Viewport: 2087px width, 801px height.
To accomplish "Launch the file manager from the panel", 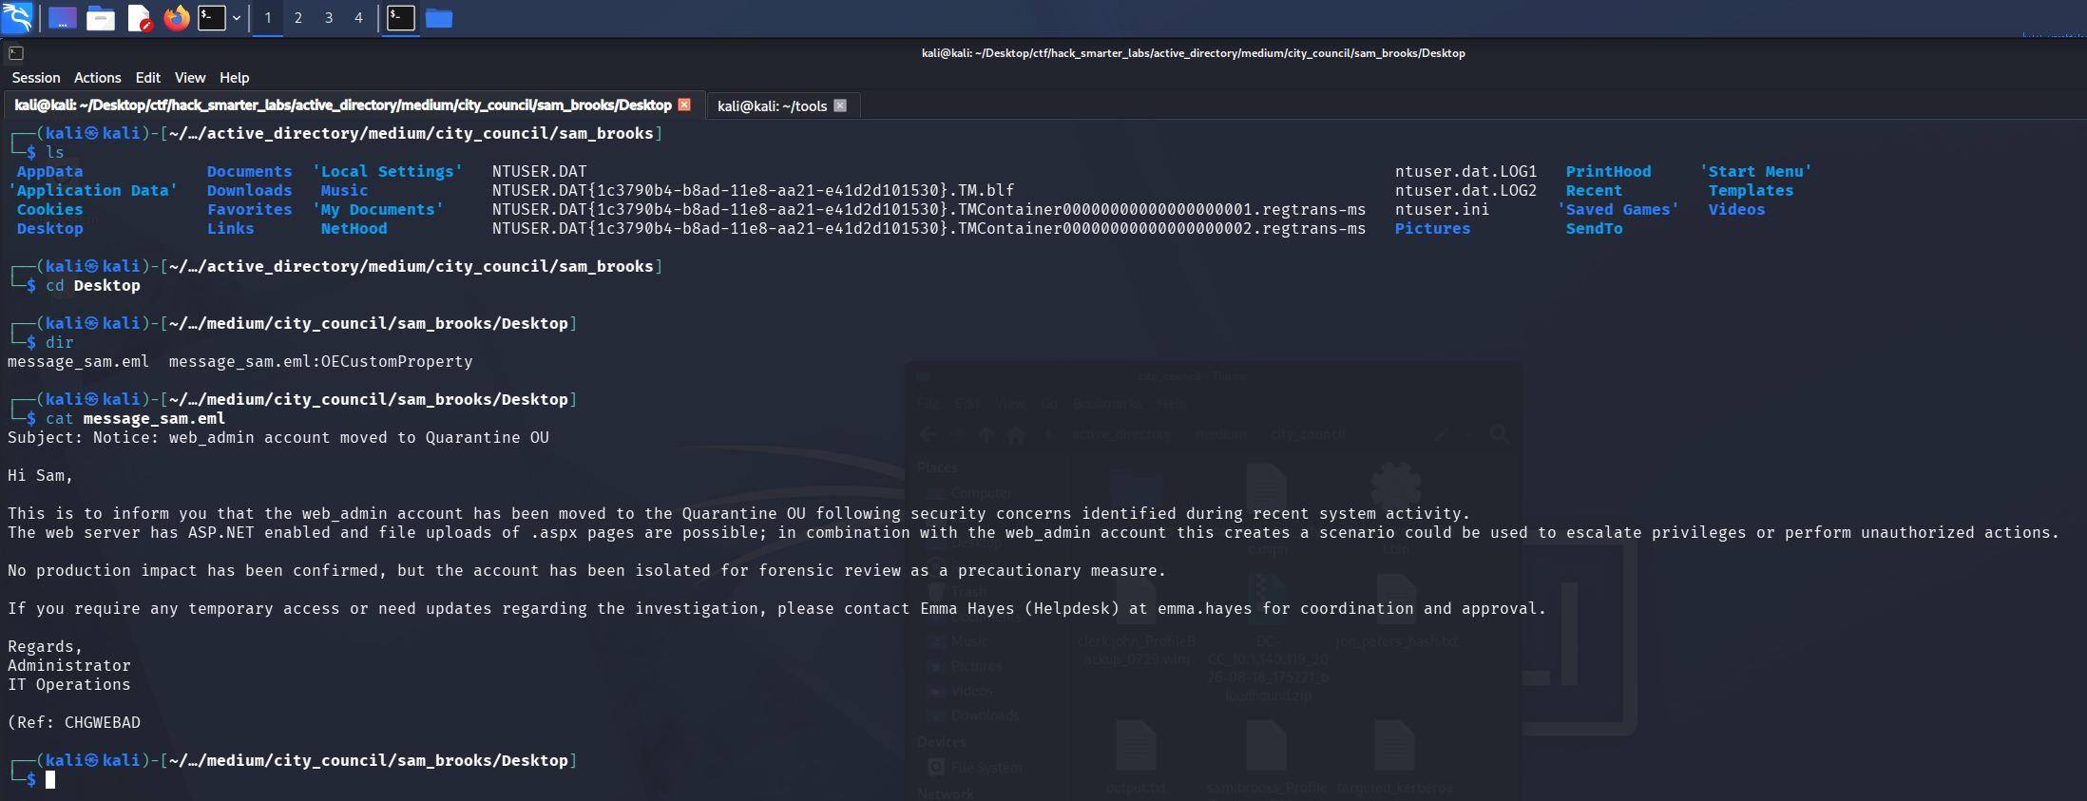I will [101, 17].
